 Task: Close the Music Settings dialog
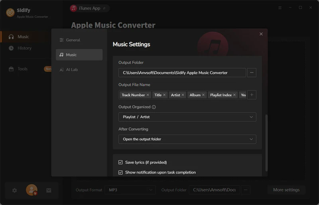pos(261,34)
